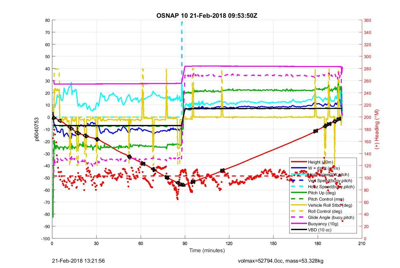Viewport: 400px width, 268px height.
Task: Select the "Horiz Speed(buoy,pitch)" legend label
Action: [x=331, y=187]
